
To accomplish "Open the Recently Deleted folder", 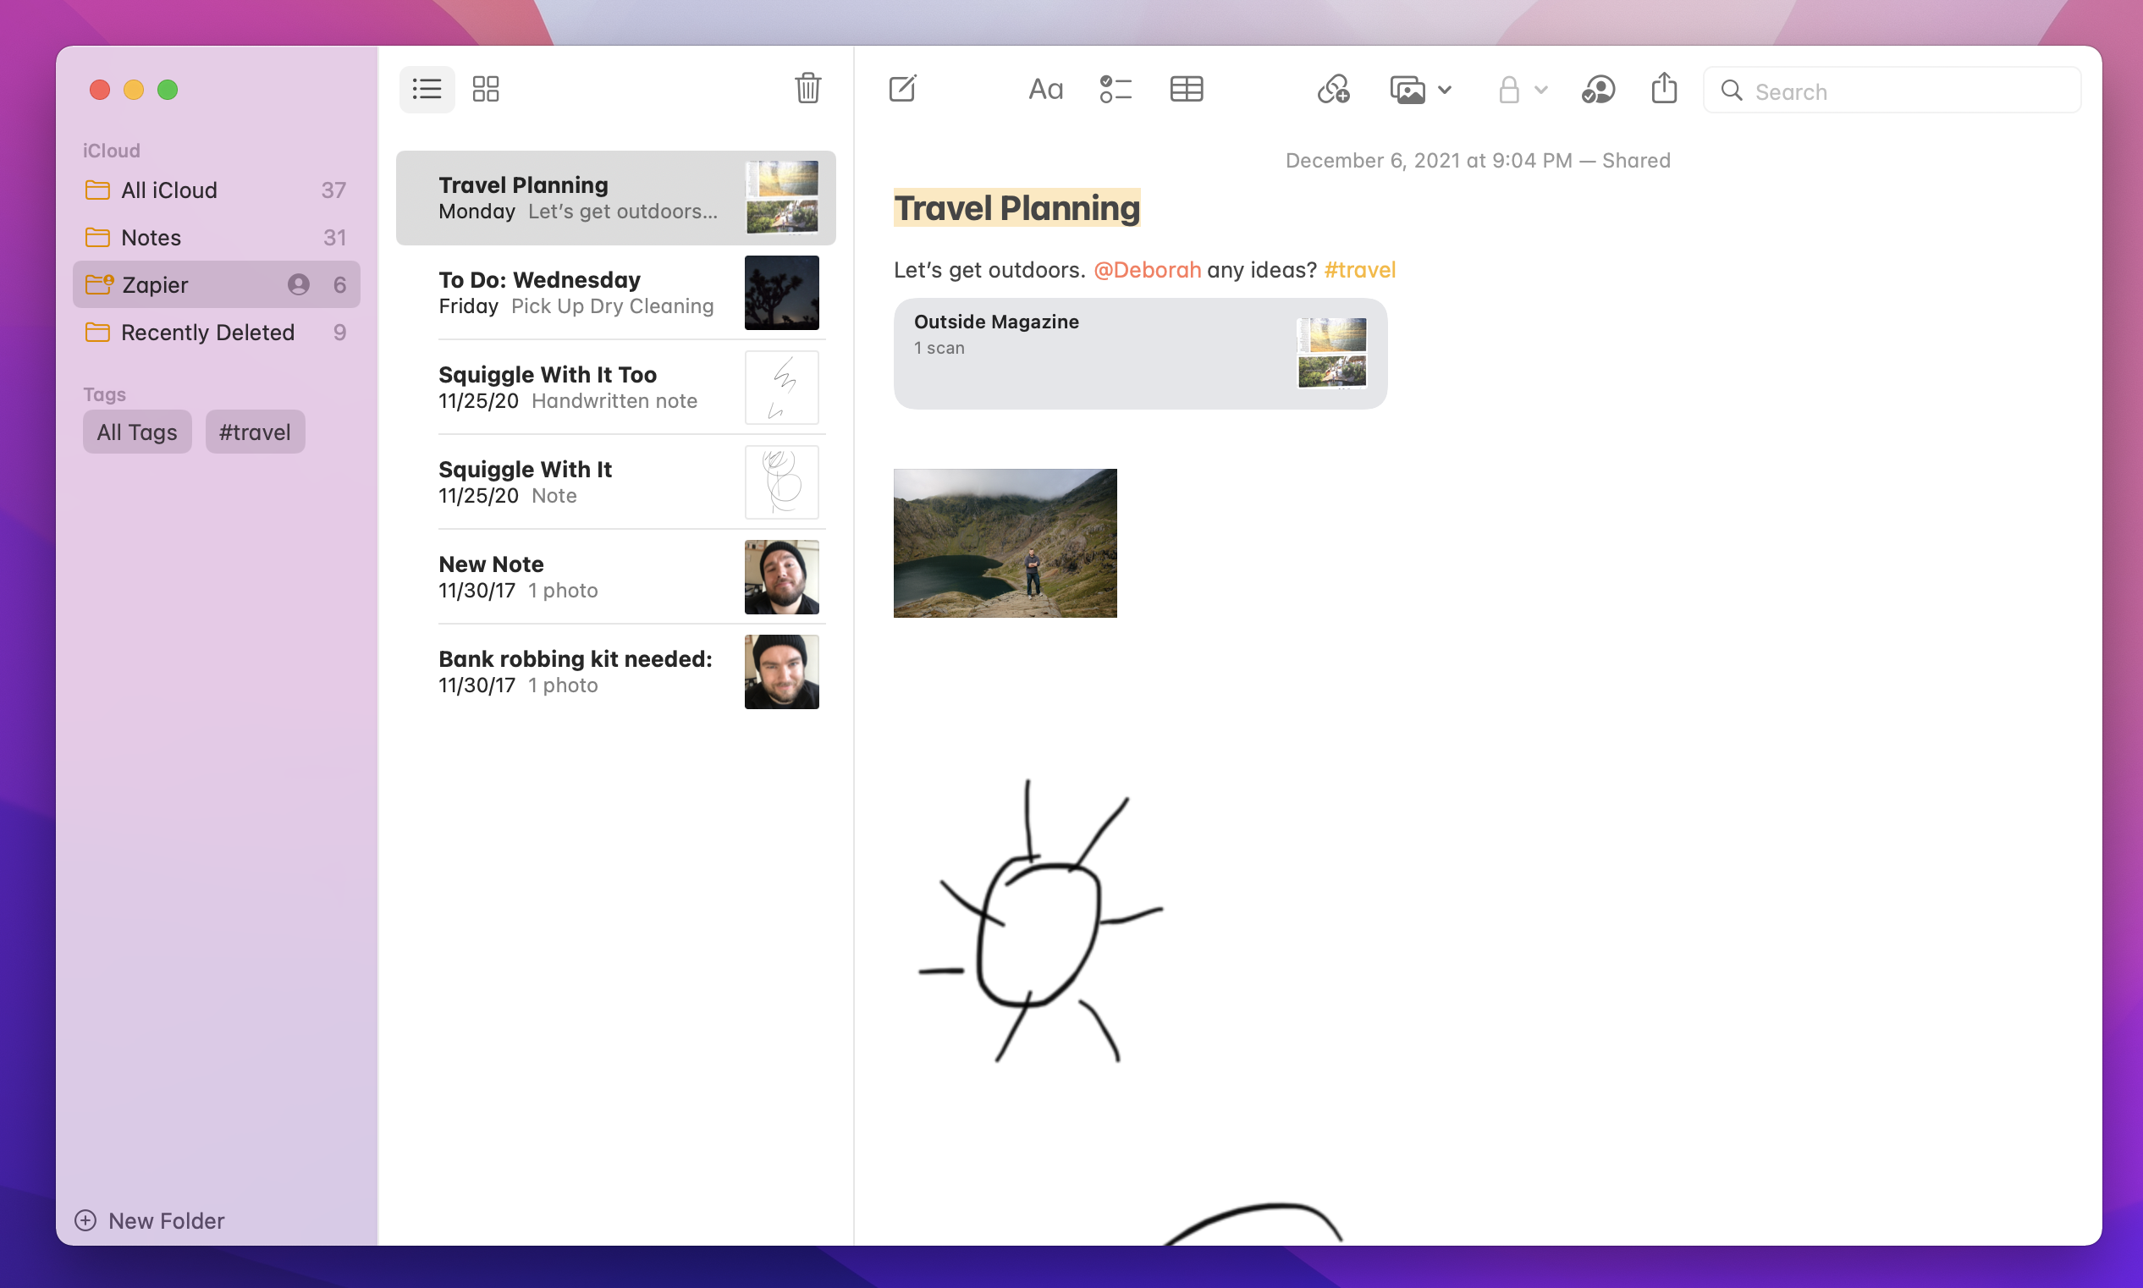I will click(x=207, y=332).
